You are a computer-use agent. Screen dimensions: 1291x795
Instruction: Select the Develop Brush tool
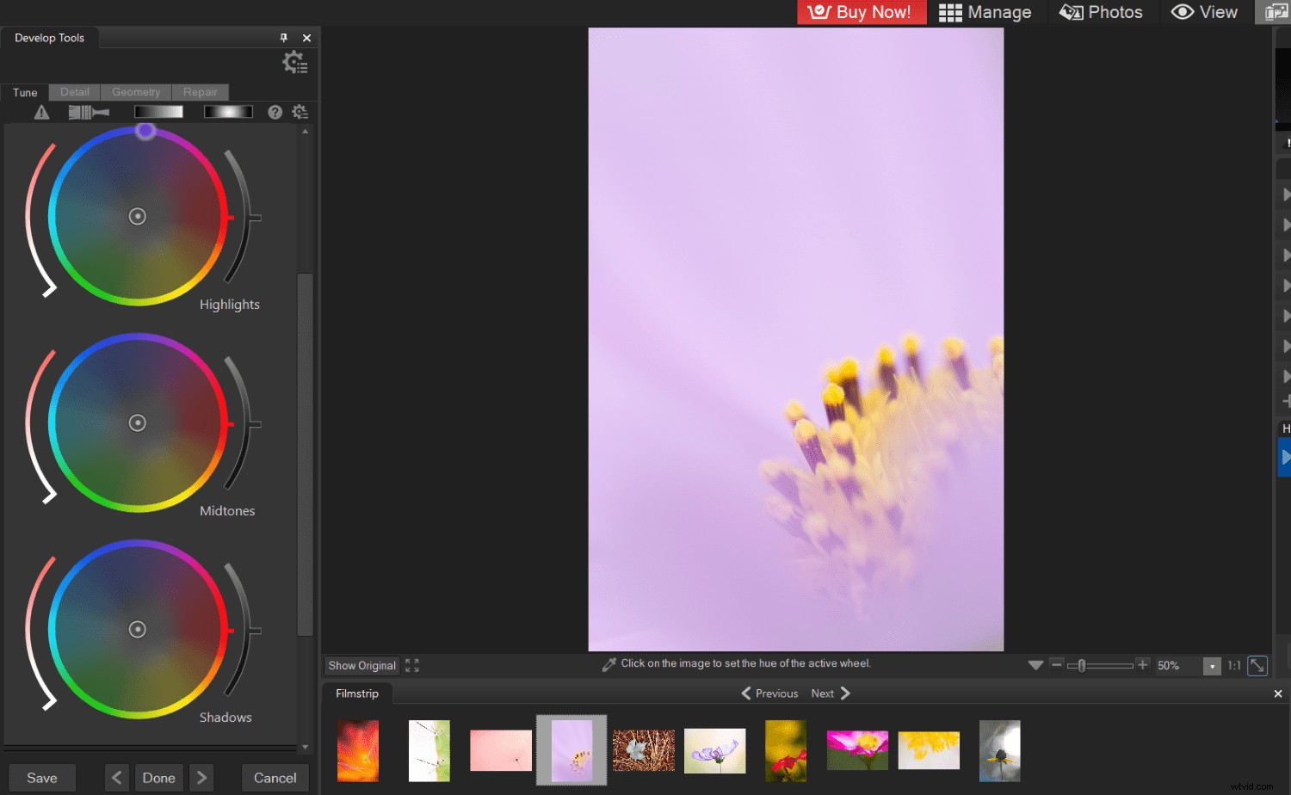(x=89, y=112)
